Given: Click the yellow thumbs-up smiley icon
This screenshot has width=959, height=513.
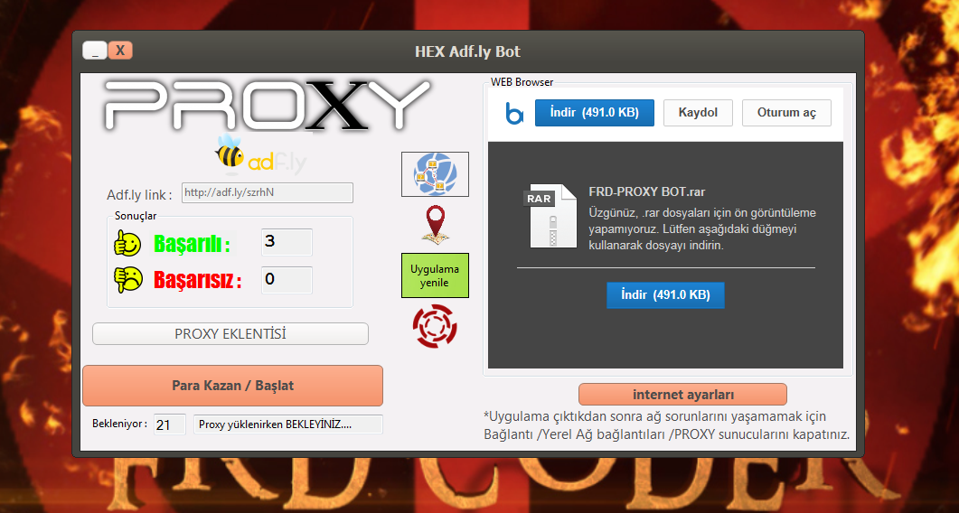Looking at the screenshot, I should 127,243.
